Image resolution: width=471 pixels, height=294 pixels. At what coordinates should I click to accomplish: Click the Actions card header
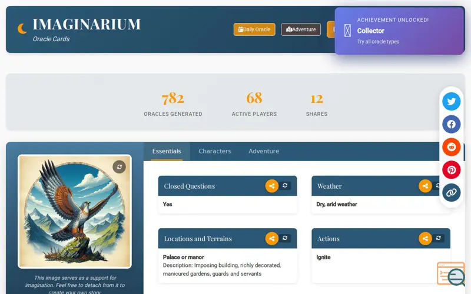click(x=381, y=239)
